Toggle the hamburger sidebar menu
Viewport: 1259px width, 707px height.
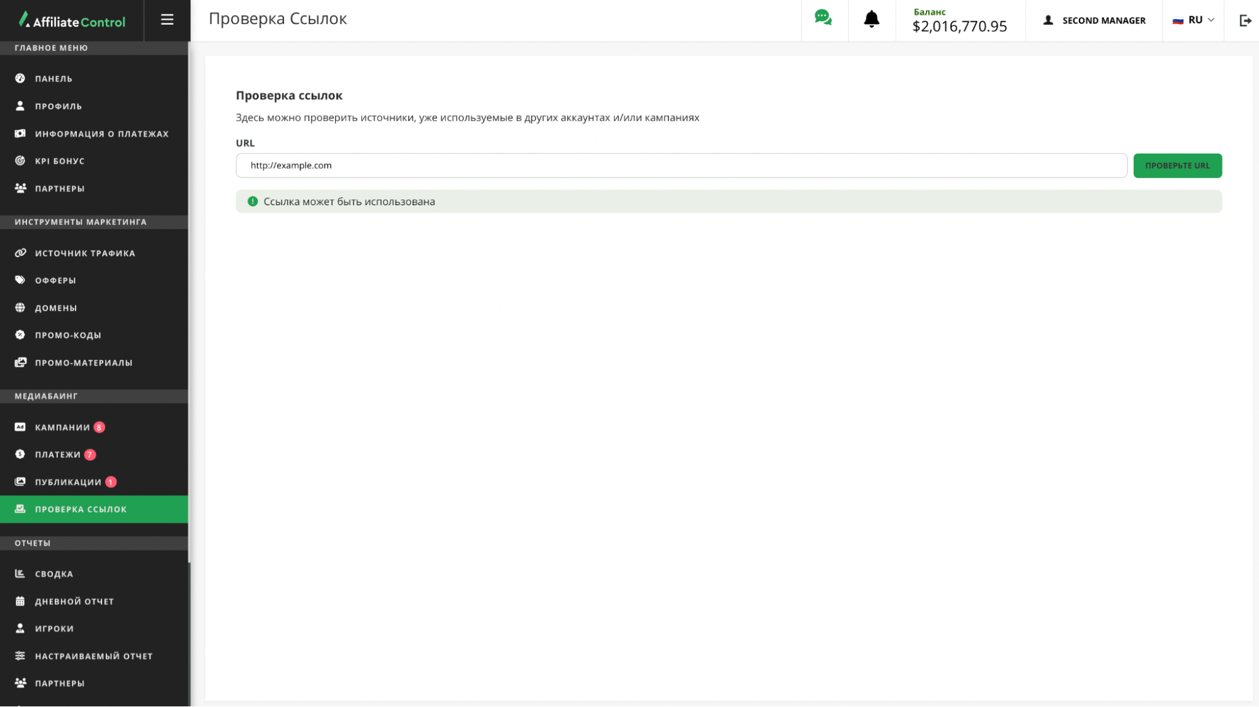[167, 20]
